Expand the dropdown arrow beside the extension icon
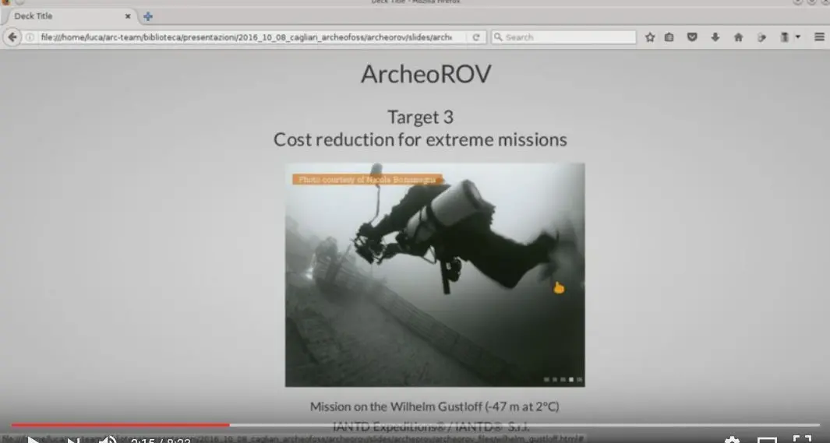Viewport: 830px width, 443px height. point(798,37)
